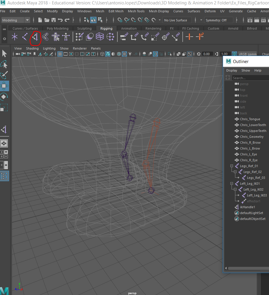The height and width of the screenshot is (295, 269).
Task: Switch to the Animation shelf tab
Action: point(129,28)
